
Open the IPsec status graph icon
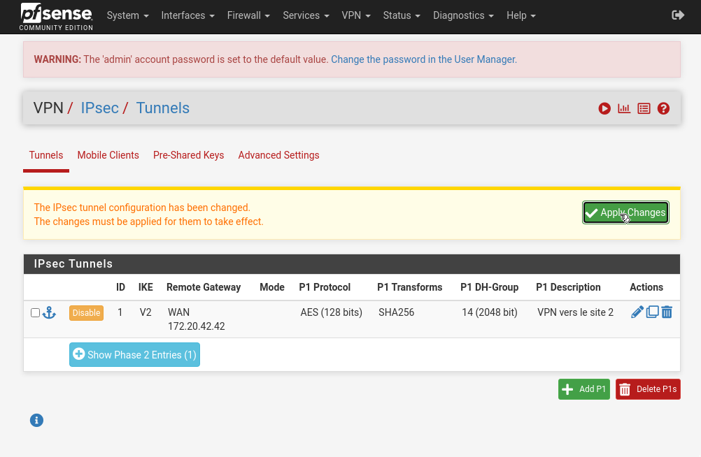(624, 108)
